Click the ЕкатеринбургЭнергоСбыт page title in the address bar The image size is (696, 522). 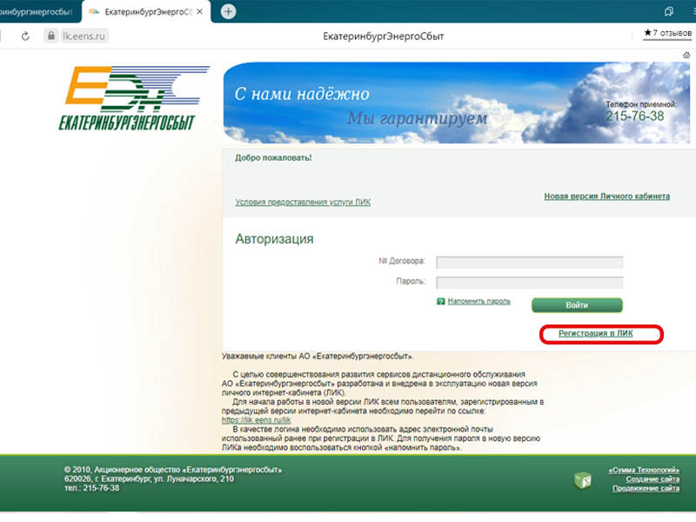[x=384, y=37]
